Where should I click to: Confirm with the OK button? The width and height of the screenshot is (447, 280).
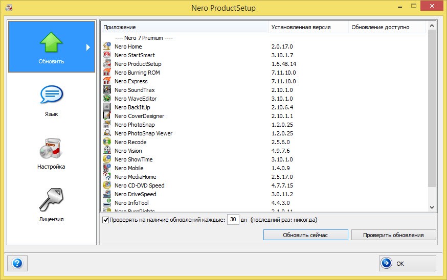coord(407,263)
